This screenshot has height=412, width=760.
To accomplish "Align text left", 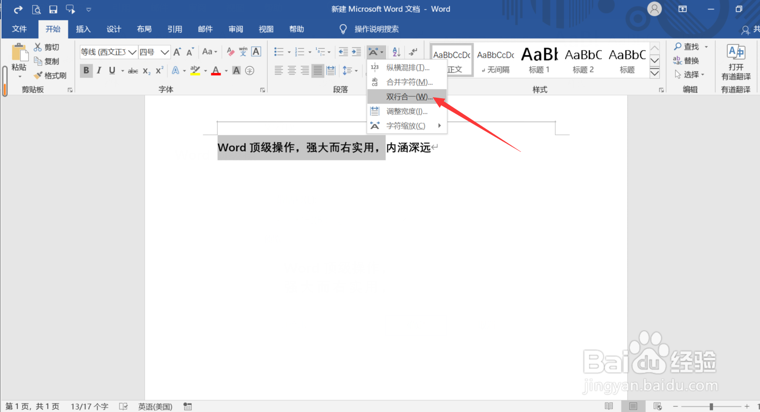I will [x=279, y=71].
